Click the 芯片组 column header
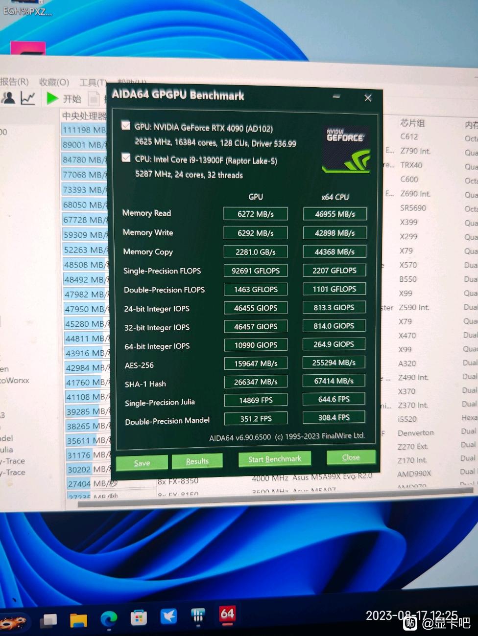The height and width of the screenshot is (636, 478). click(412, 123)
